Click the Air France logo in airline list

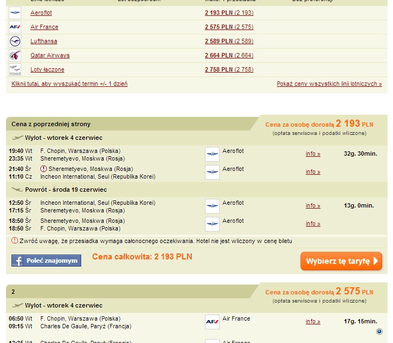click(15, 27)
